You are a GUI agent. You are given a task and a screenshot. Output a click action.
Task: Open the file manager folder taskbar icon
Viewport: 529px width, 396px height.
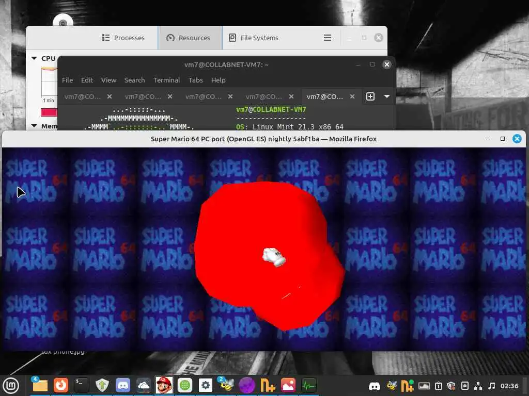coord(40,385)
